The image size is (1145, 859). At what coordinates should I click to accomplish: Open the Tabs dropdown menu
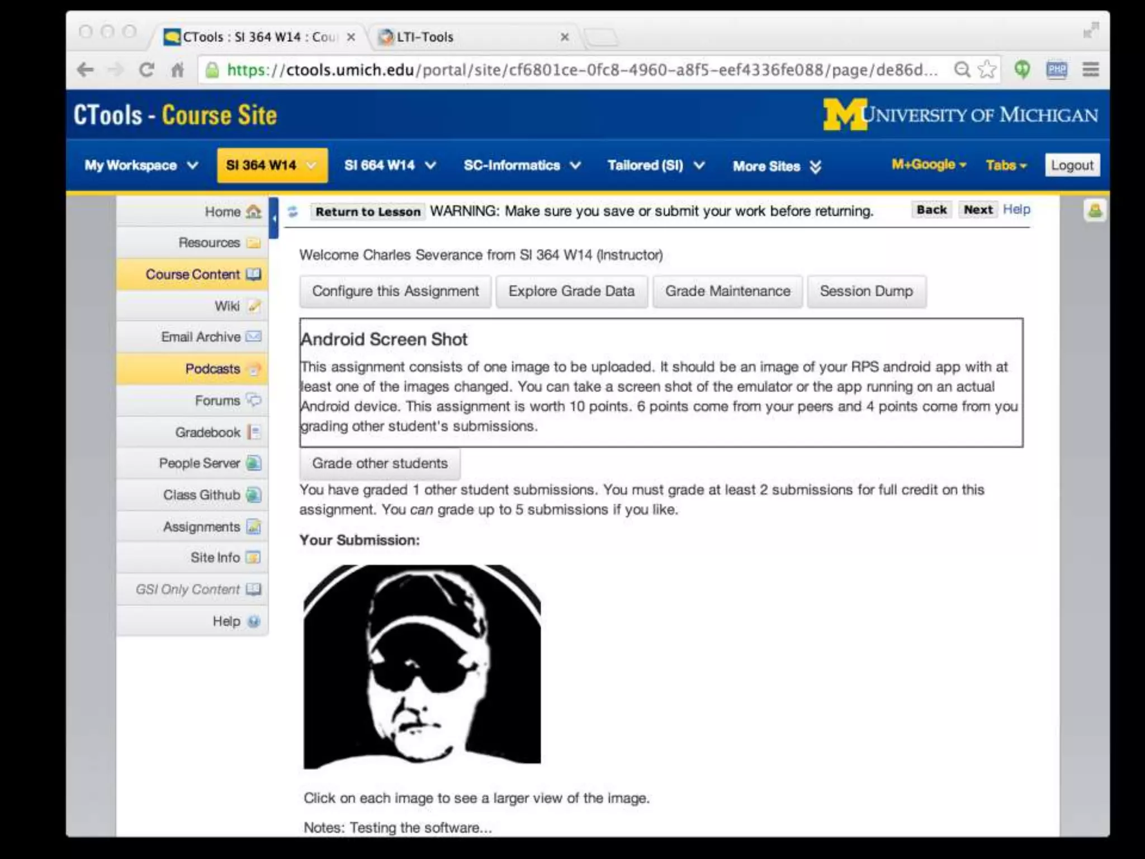(1006, 166)
